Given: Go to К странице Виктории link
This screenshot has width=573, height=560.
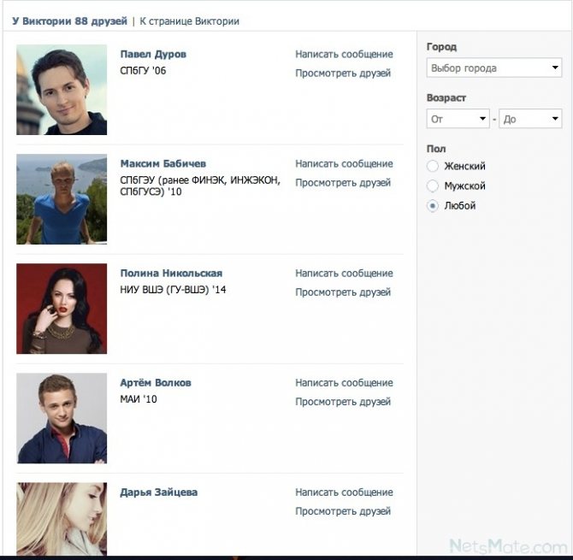Looking at the screenshot, I should click(189, 21).
